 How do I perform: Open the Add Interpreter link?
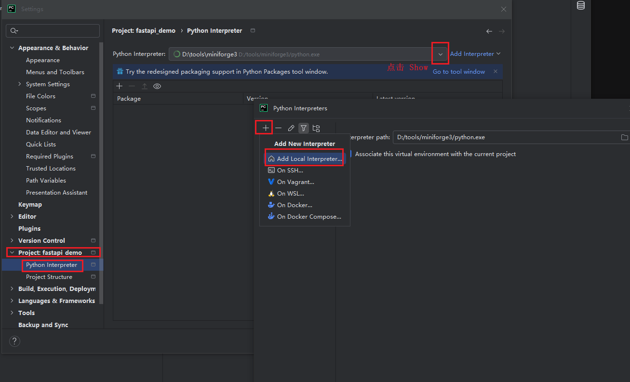(475, 54)
